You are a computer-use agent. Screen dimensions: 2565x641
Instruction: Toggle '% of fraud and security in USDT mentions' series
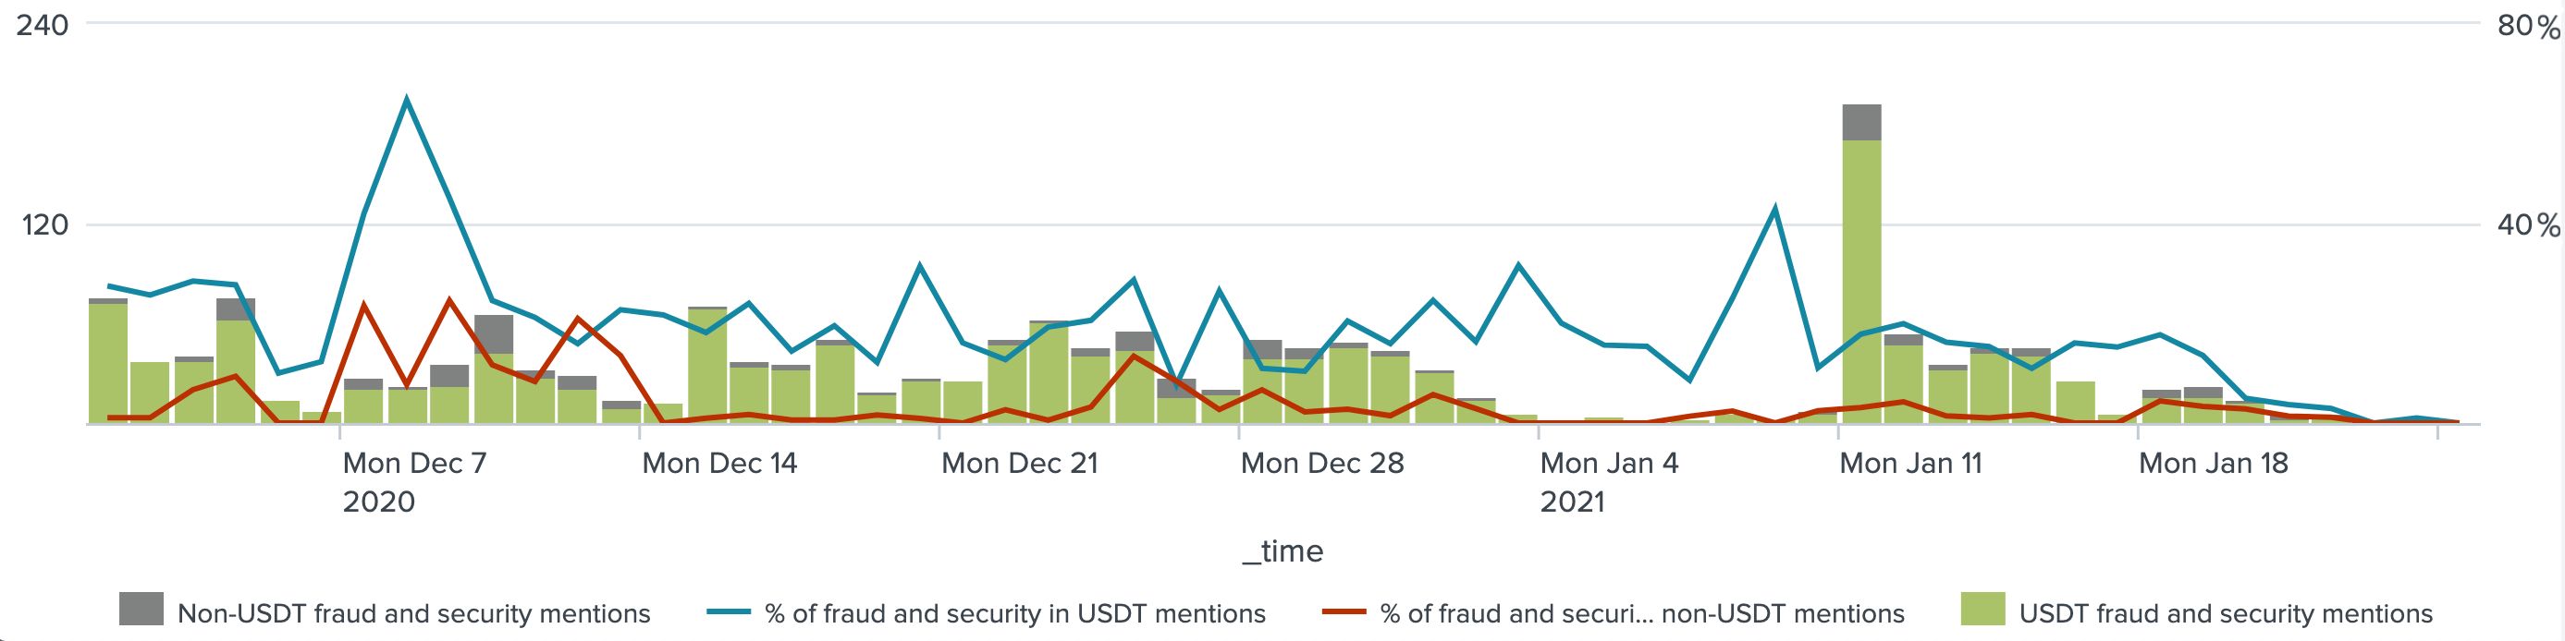point(1014,613)
